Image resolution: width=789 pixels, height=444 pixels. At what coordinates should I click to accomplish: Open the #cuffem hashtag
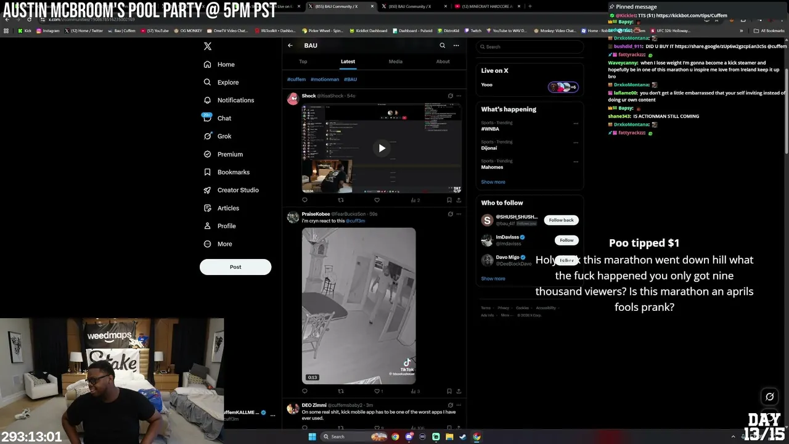coord(296,79)
